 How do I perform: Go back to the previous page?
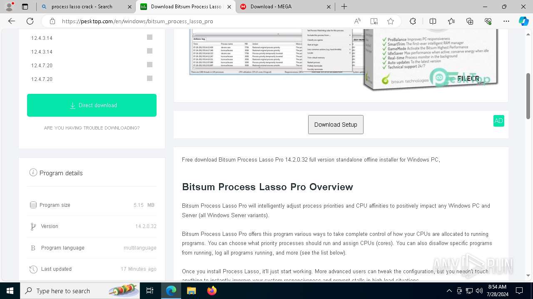click(x=12, y=21)
